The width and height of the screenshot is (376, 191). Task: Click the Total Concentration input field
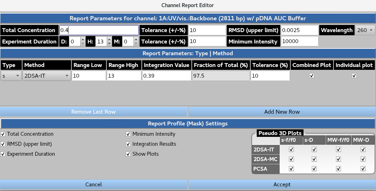point(99,30)
